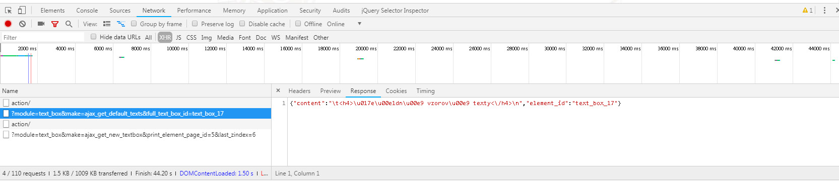Open DevTools three-dot customize menu
839x181 pixels.
click(824, 10)
